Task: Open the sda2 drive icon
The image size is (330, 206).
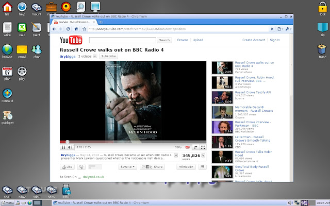Action: pyautogui.click(x=22, y=190)
